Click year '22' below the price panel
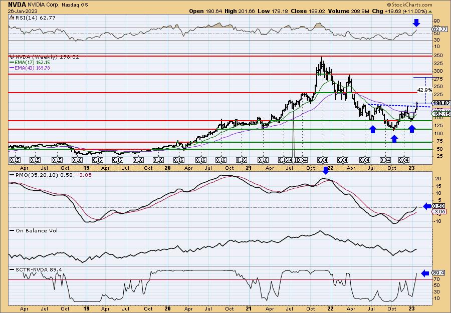This screenshot has width=451, height=313. coord(330,168)
